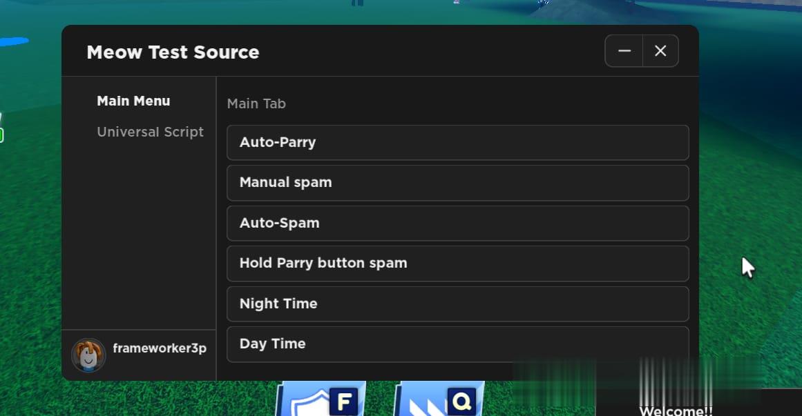Switch to the Universal Script tab
802x416 pixels.
(150, 132)
